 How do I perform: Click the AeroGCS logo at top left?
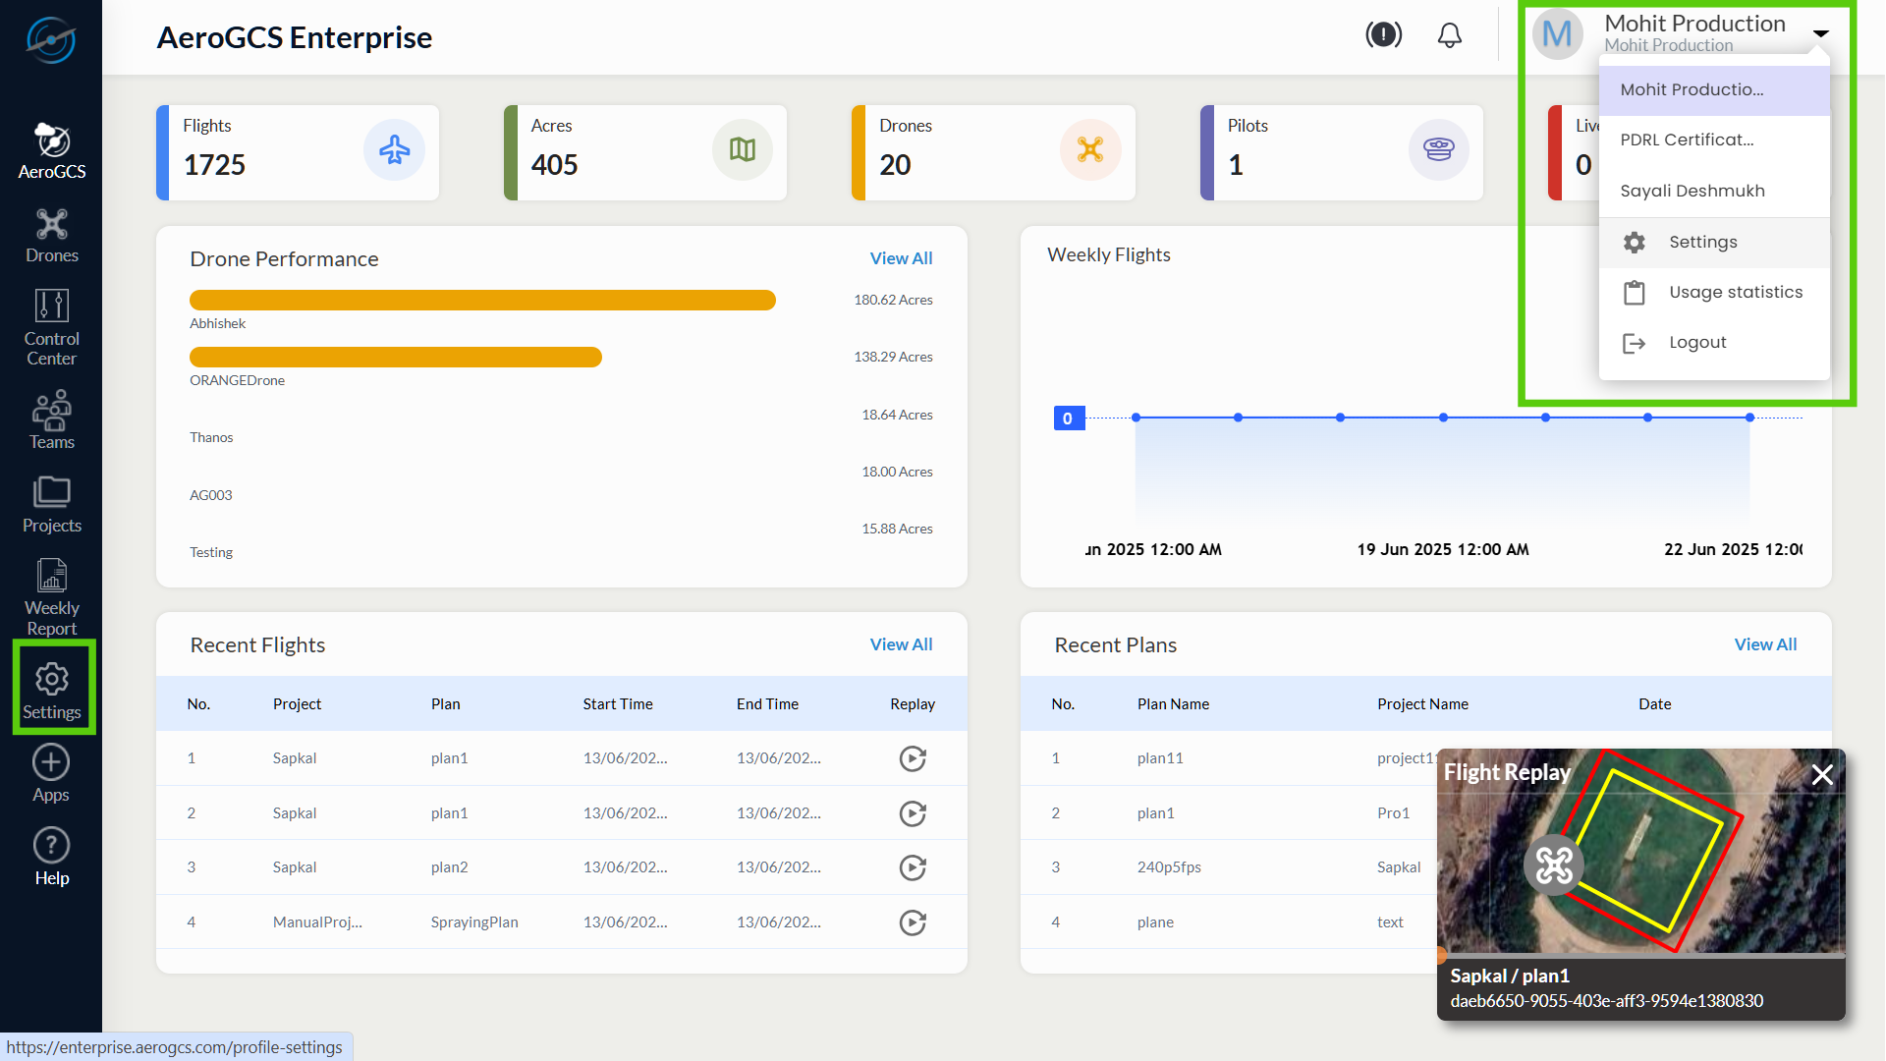(x=51, y=39)
